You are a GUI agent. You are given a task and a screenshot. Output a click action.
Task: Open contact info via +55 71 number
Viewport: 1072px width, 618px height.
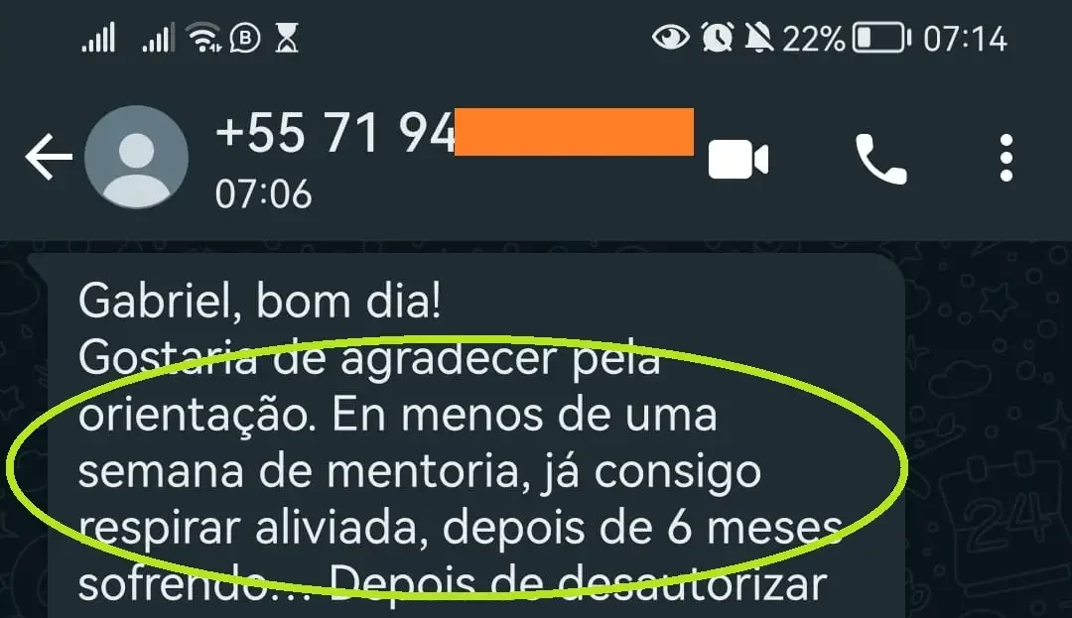(335, 133)
